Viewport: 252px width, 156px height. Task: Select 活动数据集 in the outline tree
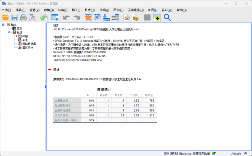(x=29, y=44)
